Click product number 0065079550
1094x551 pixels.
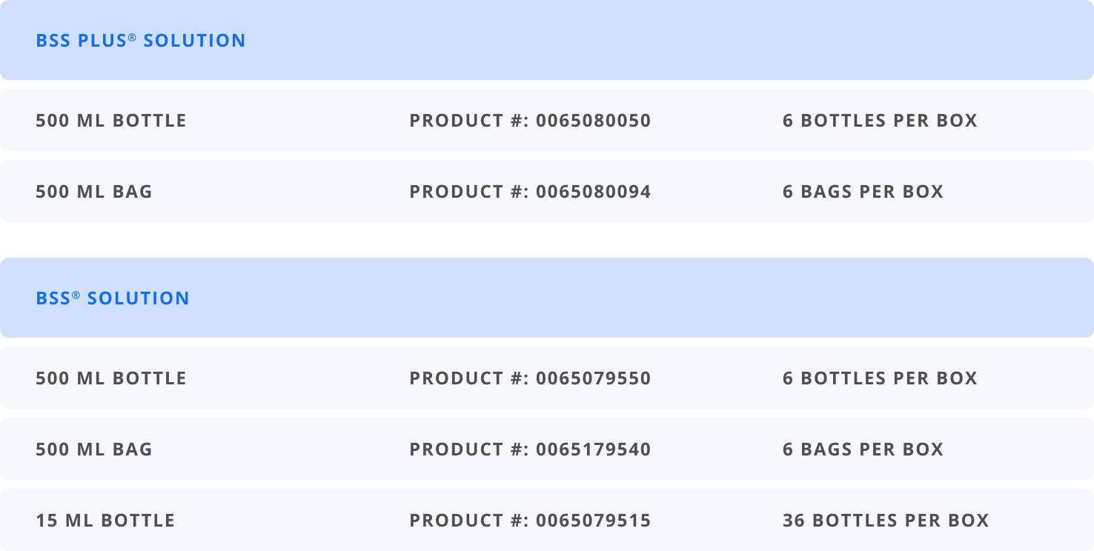(x=593, y=378)
